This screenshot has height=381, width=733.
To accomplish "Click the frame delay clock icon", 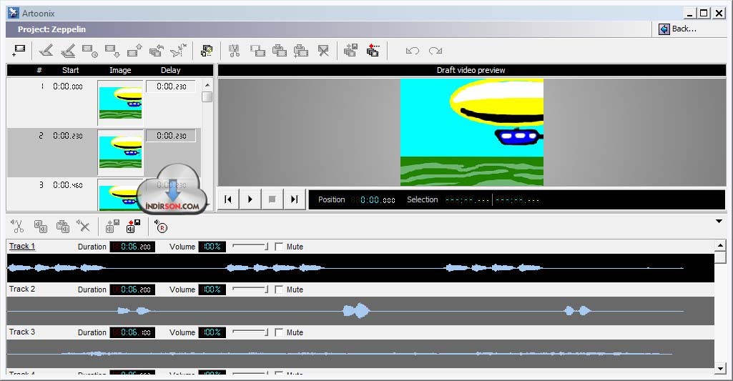I will click(x=90, y=51).
